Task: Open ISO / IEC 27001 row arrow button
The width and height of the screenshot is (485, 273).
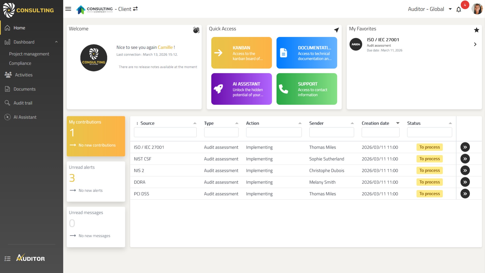Action: pyautogui.click(x=465, y=147)
